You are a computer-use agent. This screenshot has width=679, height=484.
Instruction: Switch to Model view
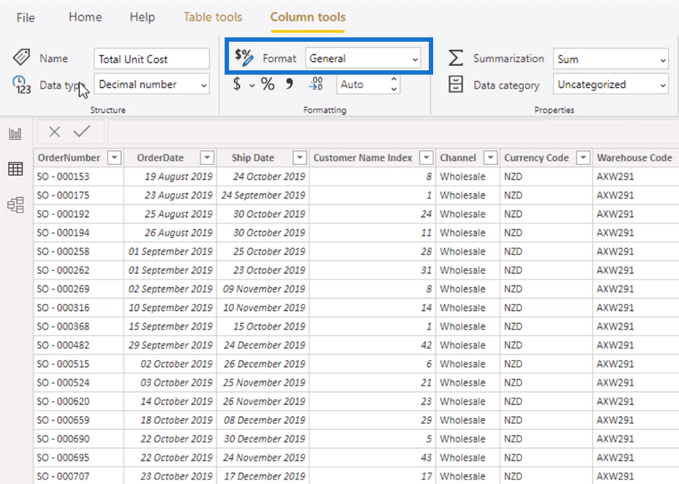[x=15, y=204]
